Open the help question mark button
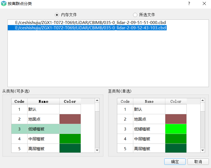Image resolution: width=211 pixels, height=168 pixels. (x=189, y=3)
